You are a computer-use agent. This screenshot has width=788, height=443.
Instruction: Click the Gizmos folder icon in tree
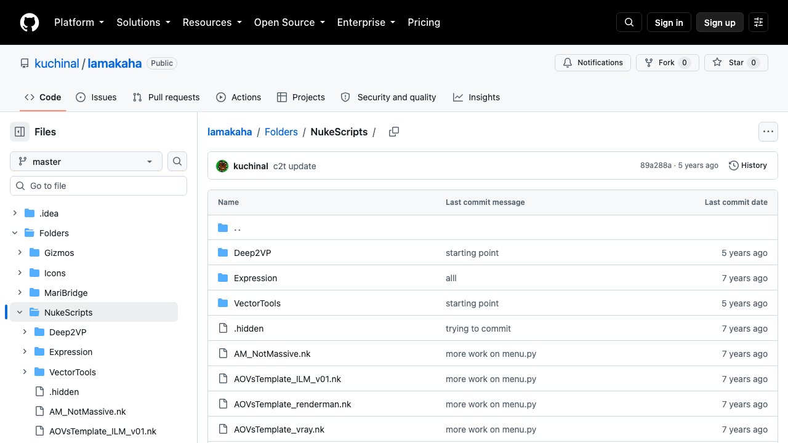coord(34,253)
